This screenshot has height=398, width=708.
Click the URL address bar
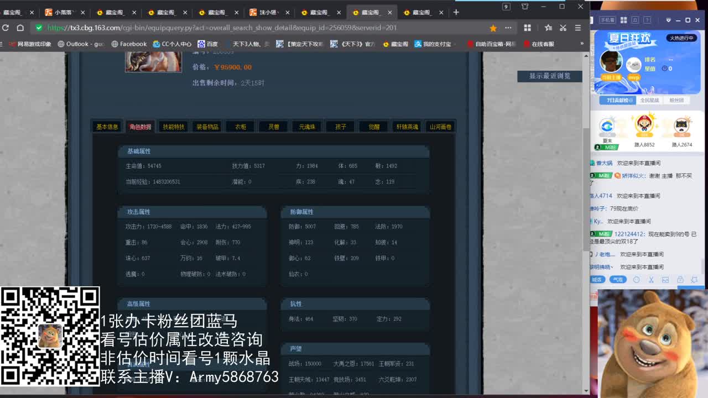(x=249, y=28)
